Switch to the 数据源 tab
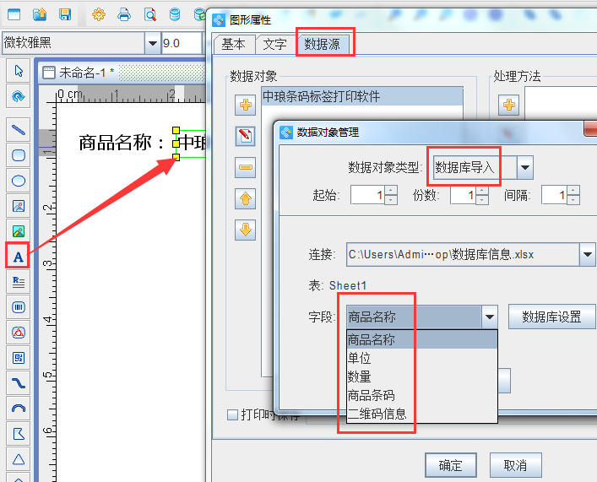This screenshot has width=597, height=482. coord(322,44)
